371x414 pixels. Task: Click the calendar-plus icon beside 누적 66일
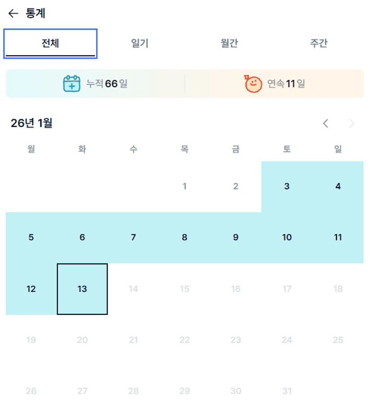click(x=71, y=84)
